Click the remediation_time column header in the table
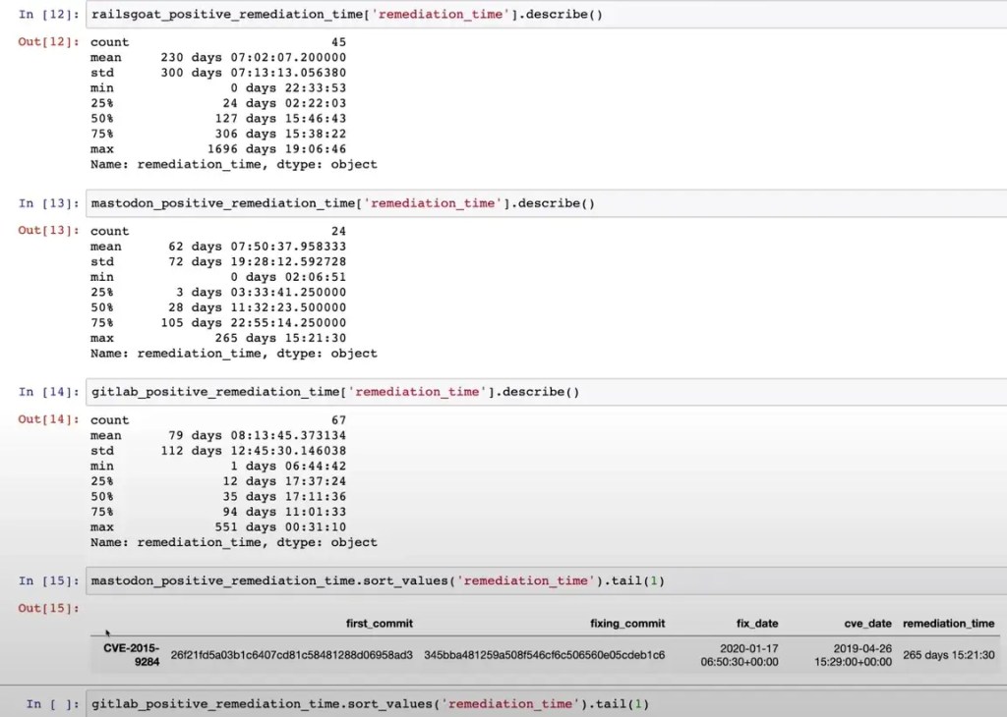The image size is (1007, 717). pos(949,624)
